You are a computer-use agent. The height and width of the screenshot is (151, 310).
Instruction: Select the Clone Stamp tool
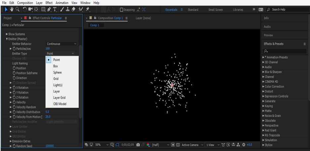(x=67, y=9)
